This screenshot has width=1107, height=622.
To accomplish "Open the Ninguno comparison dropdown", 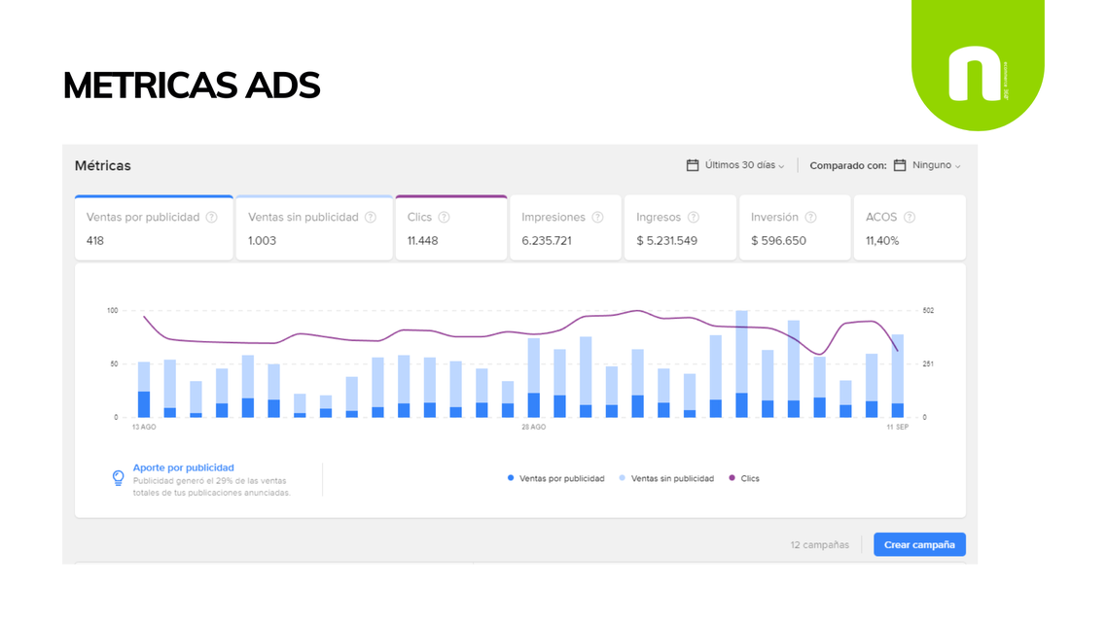I will 936,165.
